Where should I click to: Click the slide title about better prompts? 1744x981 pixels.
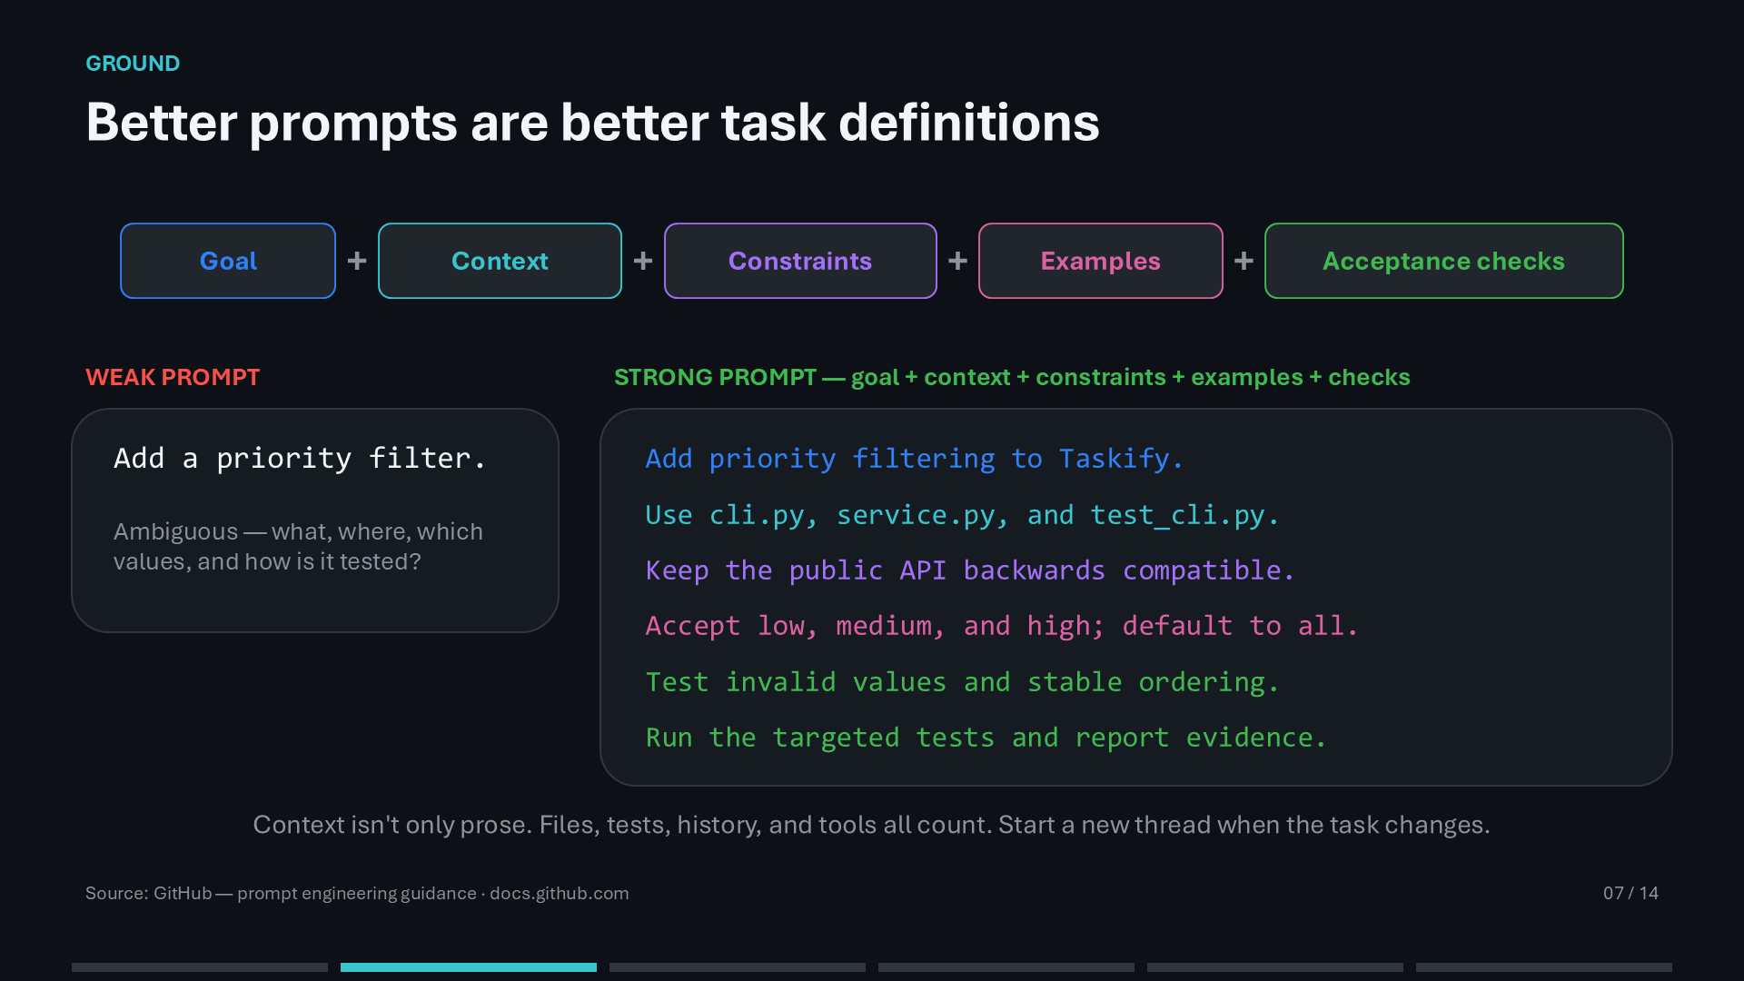click(x=592, y=123)
